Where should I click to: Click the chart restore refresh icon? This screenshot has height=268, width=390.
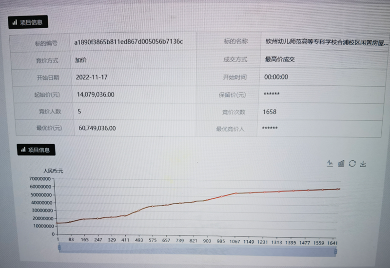point(352,164)
